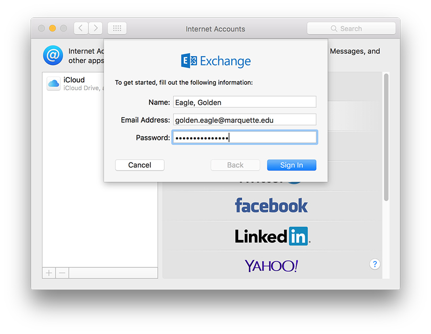Image resolution: width=431 pixels, height=334 pixels.
Task: Click the show all preferences grid icon
Action: (x=117, y=29)
